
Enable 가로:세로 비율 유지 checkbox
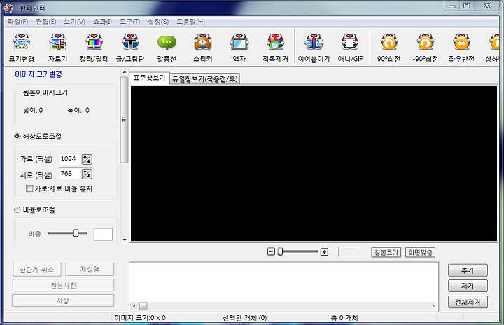(x=29, y=188)
